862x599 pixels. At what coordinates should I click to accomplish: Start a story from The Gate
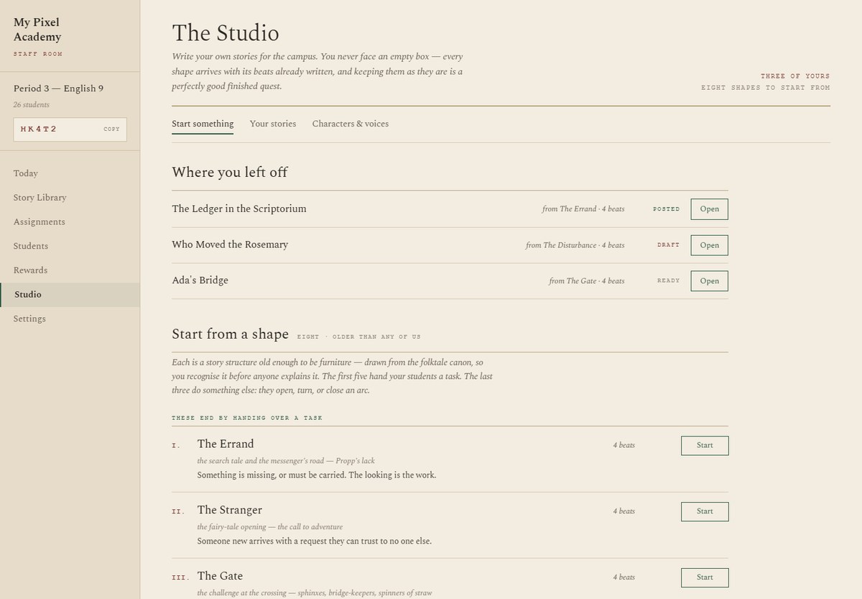tap(705, 578)
